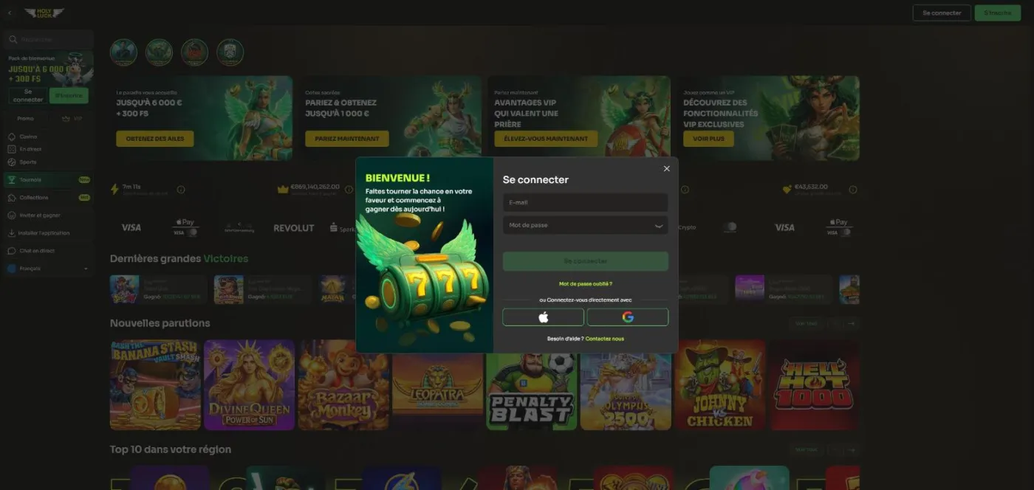The width and height of the screenshot is (1034, 490).
Task: Open Sports in the sidebar menu
Action: (x=49, y=162)
